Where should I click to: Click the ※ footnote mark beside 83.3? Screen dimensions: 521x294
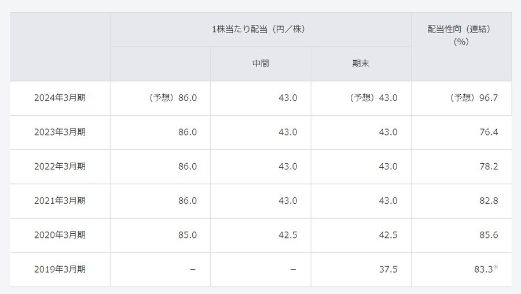point(496,267)
